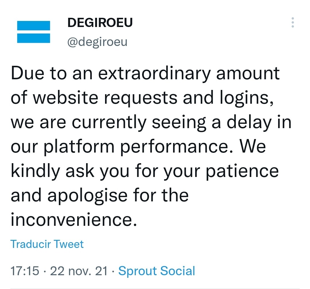The image size is (310, 289).
Task: Click the word 'website' in the tweet text
Action: tap(65, 97)
